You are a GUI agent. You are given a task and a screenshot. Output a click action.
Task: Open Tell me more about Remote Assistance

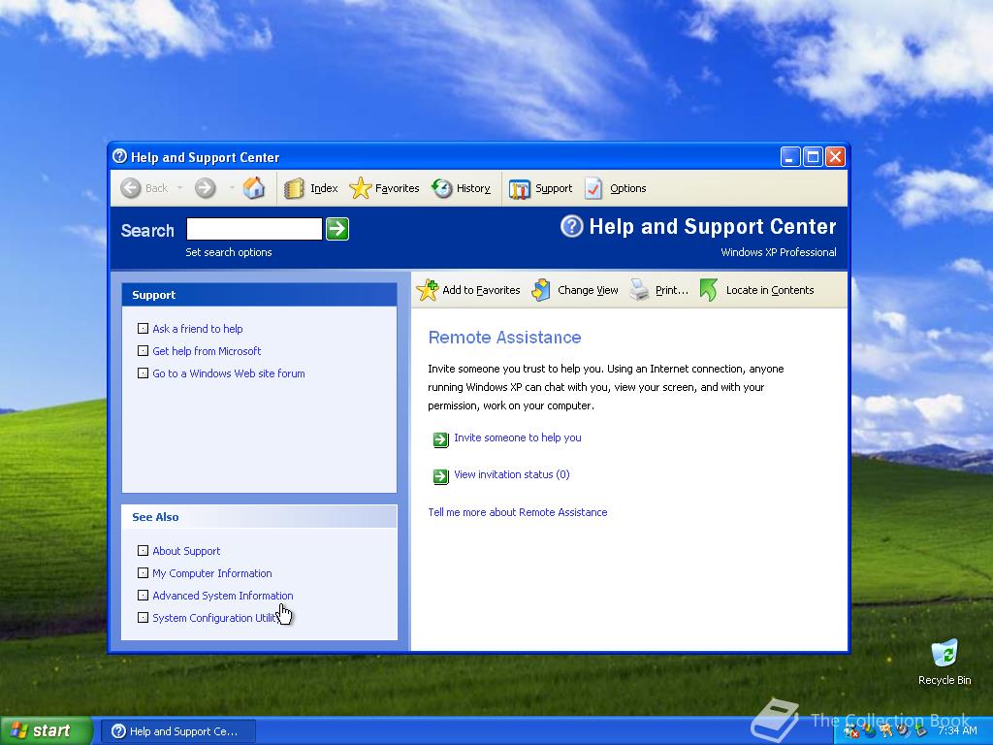[x=518, y=512]
